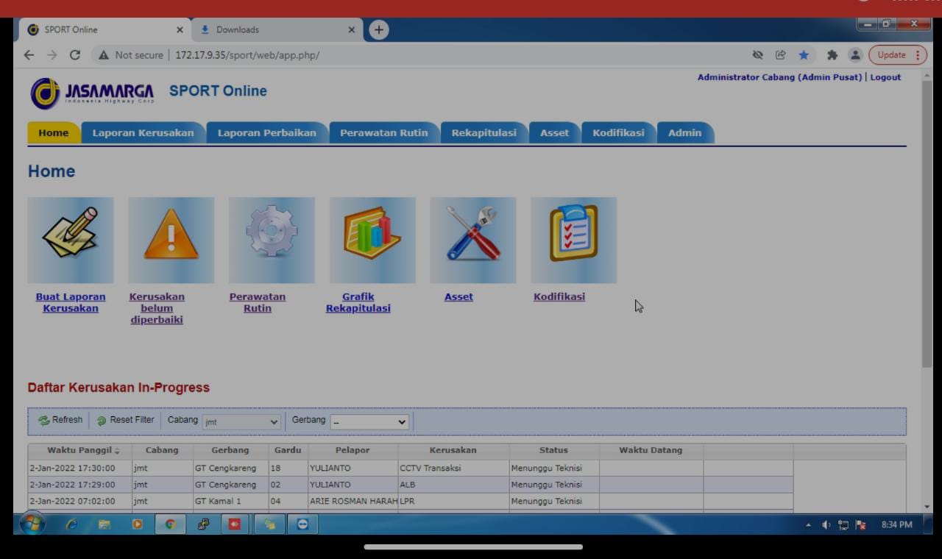Open the browser extensions puzzle icon
This screenshot has height=559, width=942.
[x=834, y=55]
